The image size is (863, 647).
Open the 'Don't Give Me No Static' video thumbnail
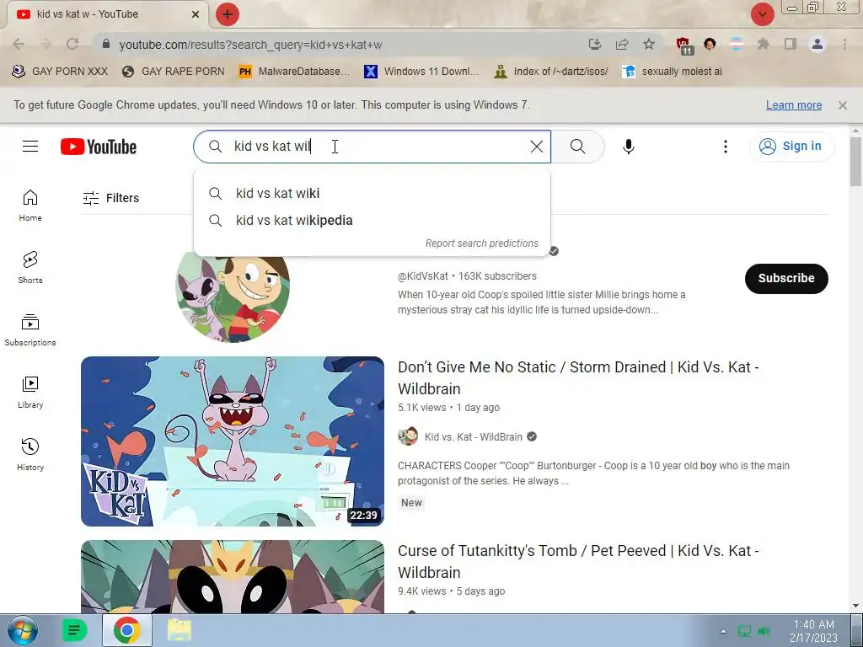233,441
